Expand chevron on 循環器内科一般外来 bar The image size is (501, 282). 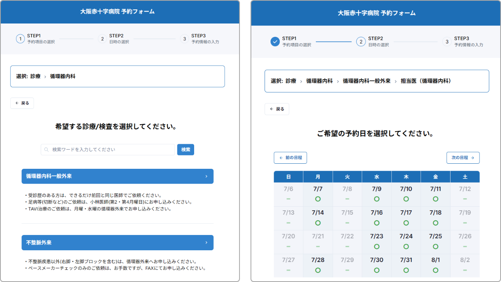click(x=206, y=176)
